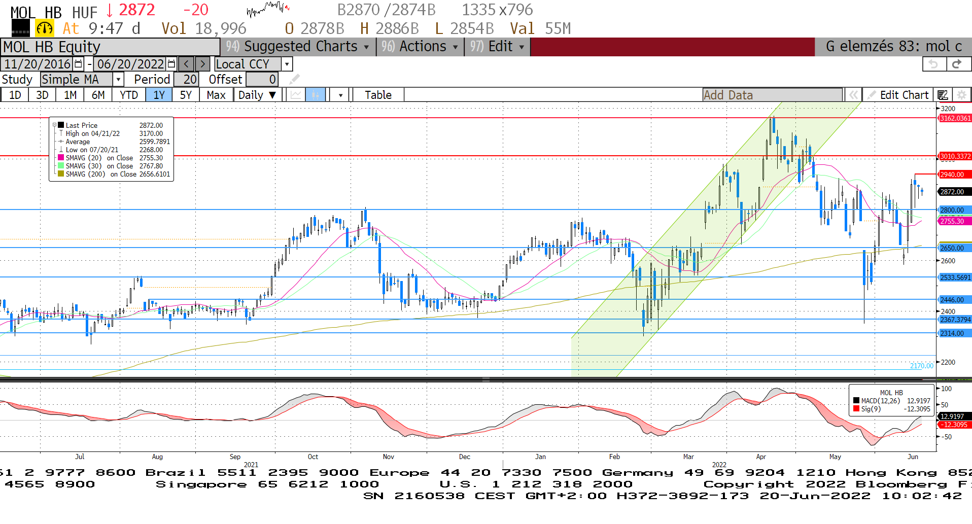Collapse the price legend box toggle
Screen dimensions: 972x524
pyautogui.click(x=55, y=125)
